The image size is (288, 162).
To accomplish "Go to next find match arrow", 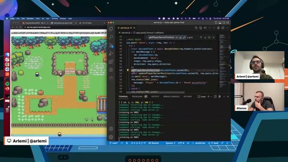I will [x=205, y=37].
